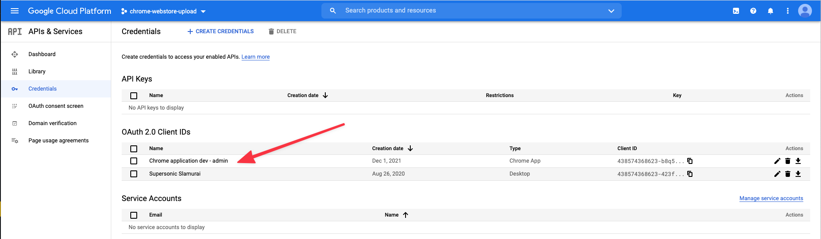Sort API Keys by creation date arrow
The image size is (821, 239).
tap(325, 95)
